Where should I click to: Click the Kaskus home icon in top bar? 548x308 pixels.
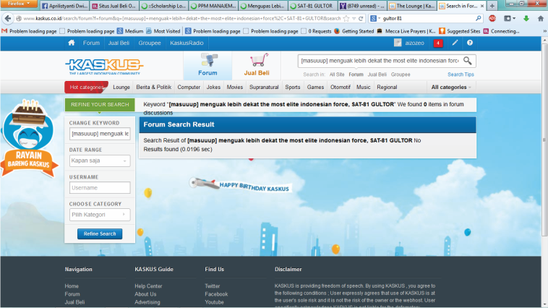pos(72,43)
